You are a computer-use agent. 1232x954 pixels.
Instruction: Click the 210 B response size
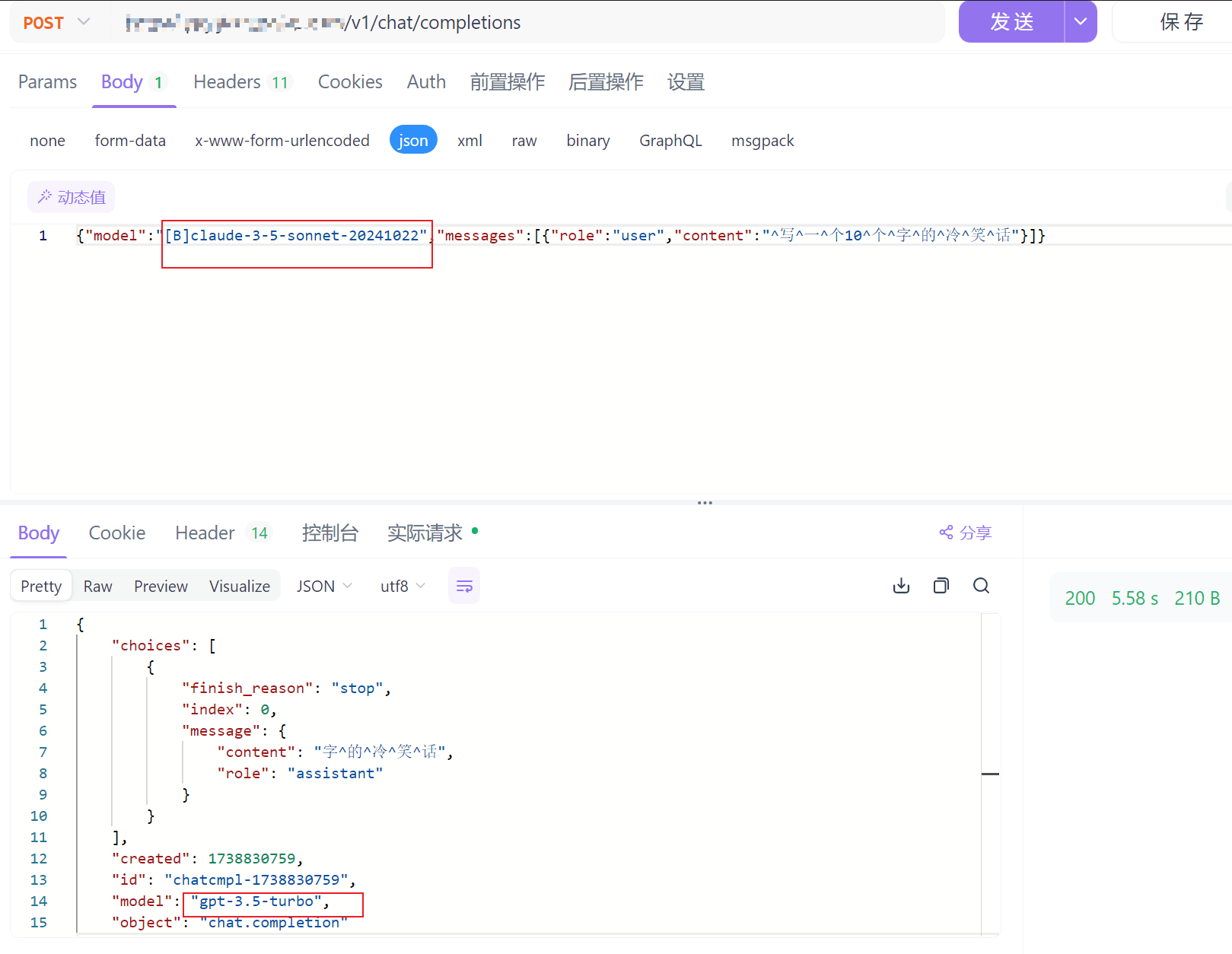coord(1197,598)
